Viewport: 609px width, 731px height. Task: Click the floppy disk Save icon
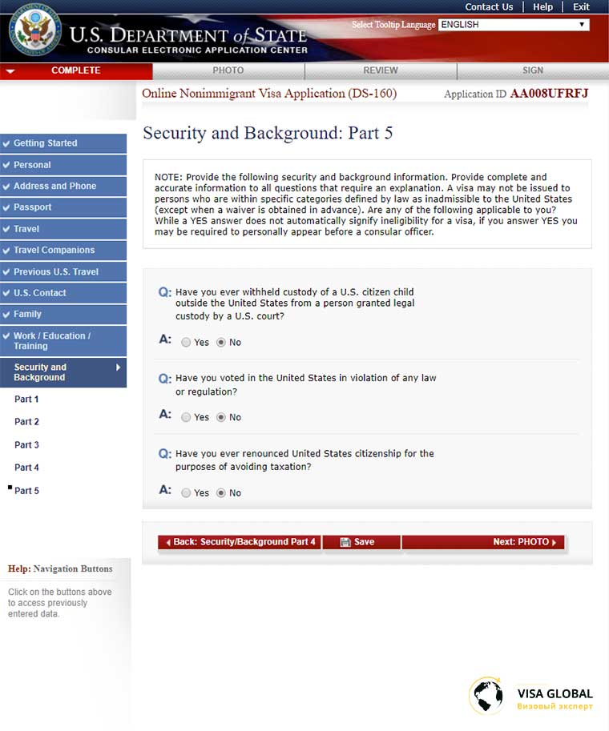pos(345,542)
